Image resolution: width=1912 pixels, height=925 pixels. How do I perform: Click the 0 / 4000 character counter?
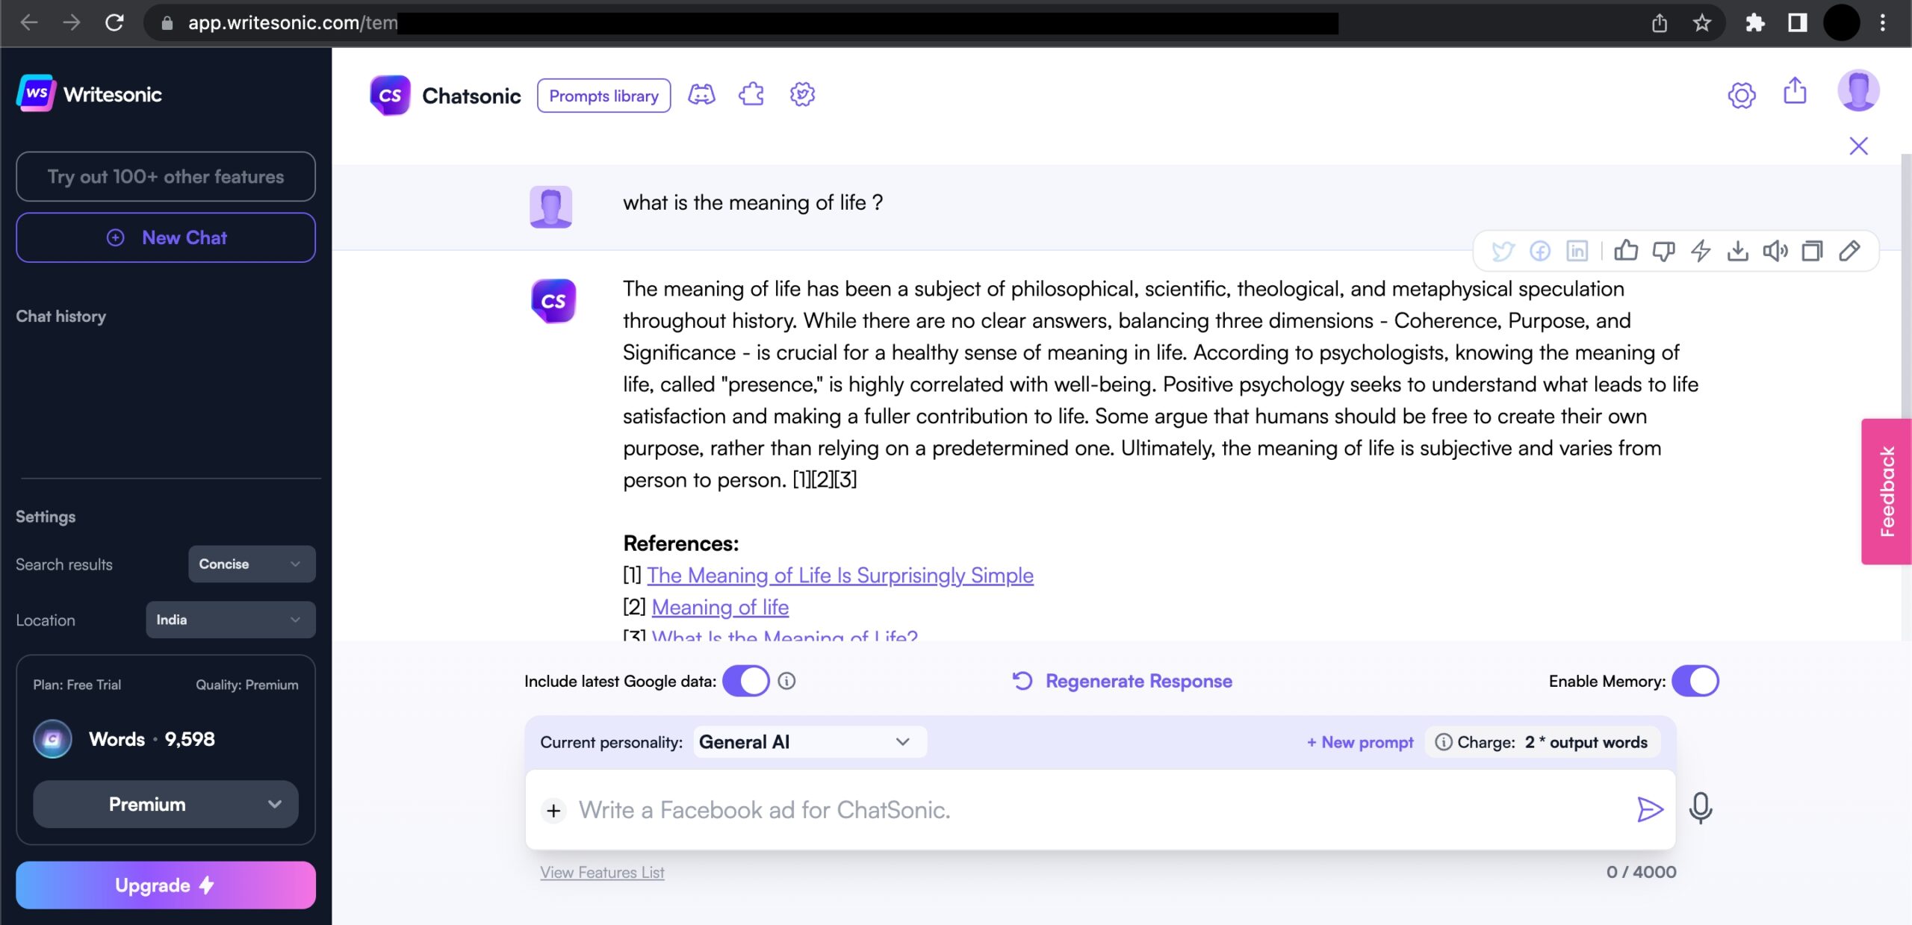click(x=1641, y=872)
